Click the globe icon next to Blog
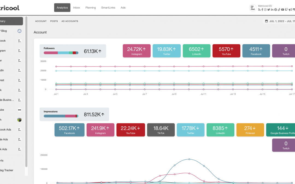 point(19,31)
